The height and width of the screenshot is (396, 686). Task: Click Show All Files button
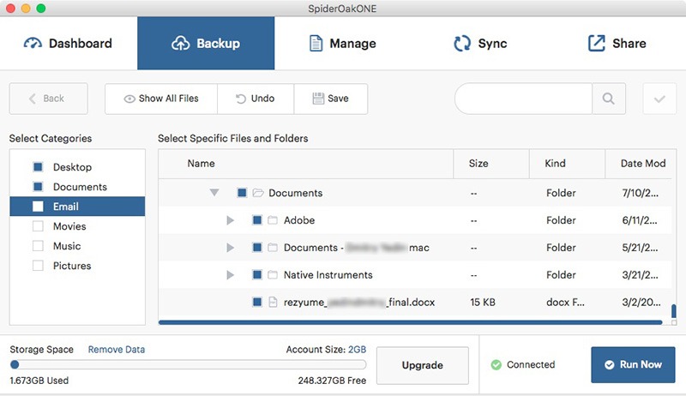click(x=161, y=99)
